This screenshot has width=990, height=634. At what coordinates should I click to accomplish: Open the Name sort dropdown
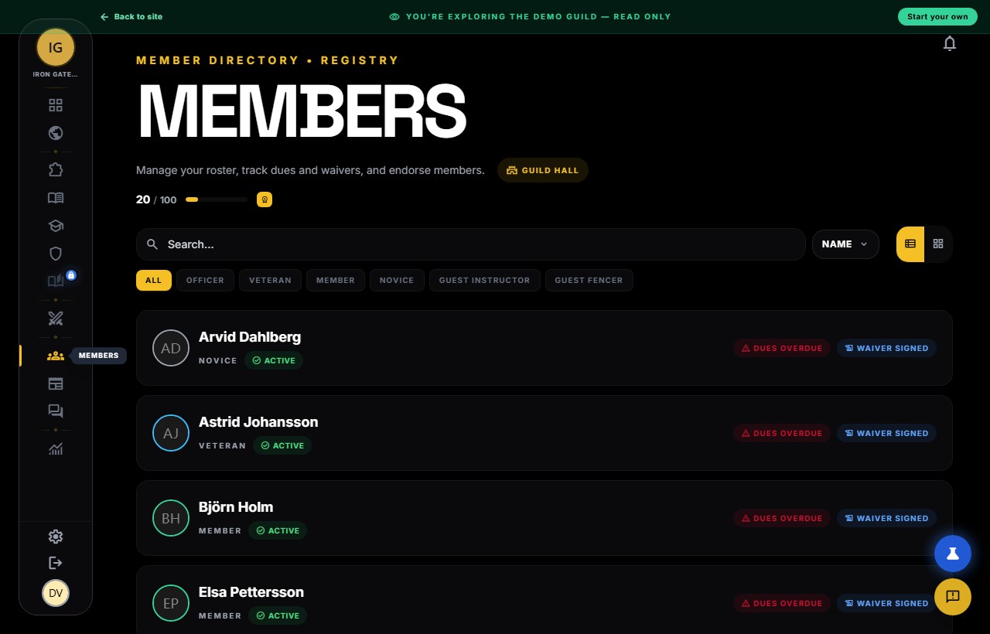tap(845, 244)
